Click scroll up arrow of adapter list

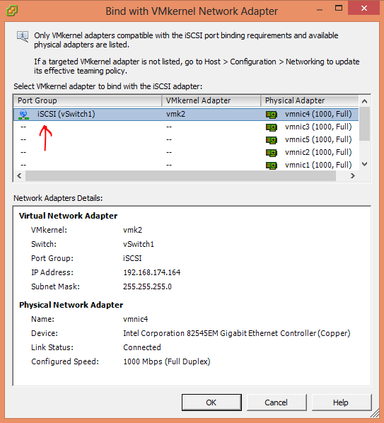pyautogui.click(x=365, y=101)
